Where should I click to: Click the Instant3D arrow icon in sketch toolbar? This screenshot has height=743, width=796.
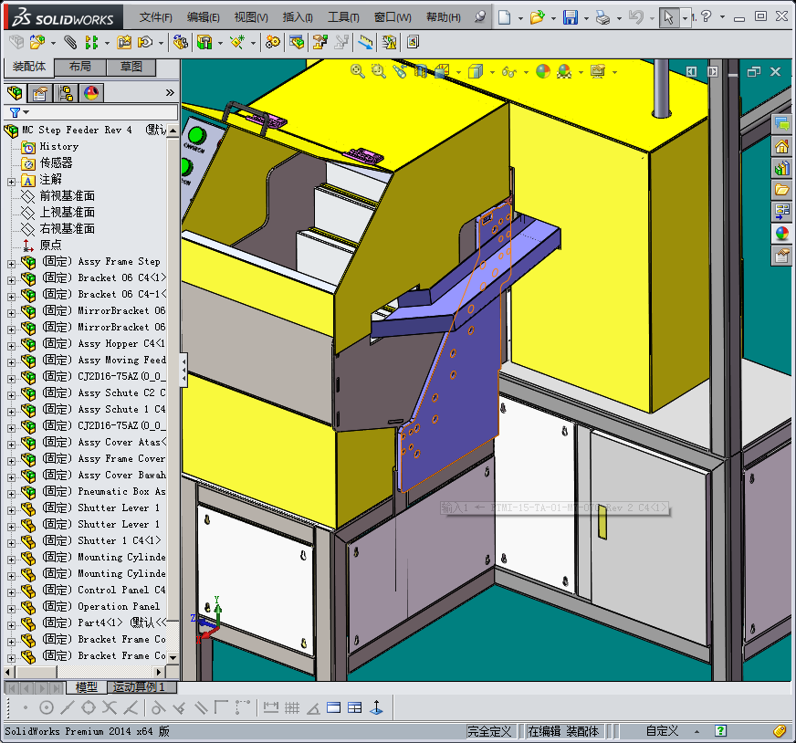click(x=376, y=707)
